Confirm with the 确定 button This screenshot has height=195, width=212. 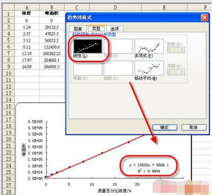164,127
